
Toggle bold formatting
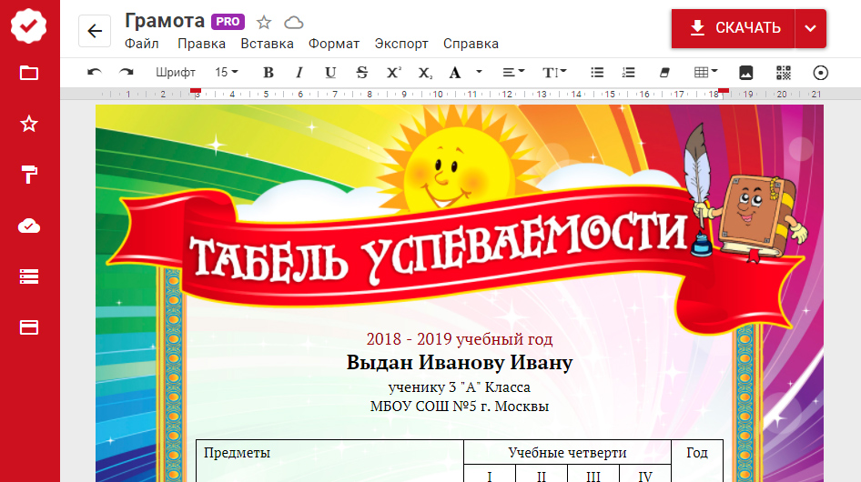(268, 73)
